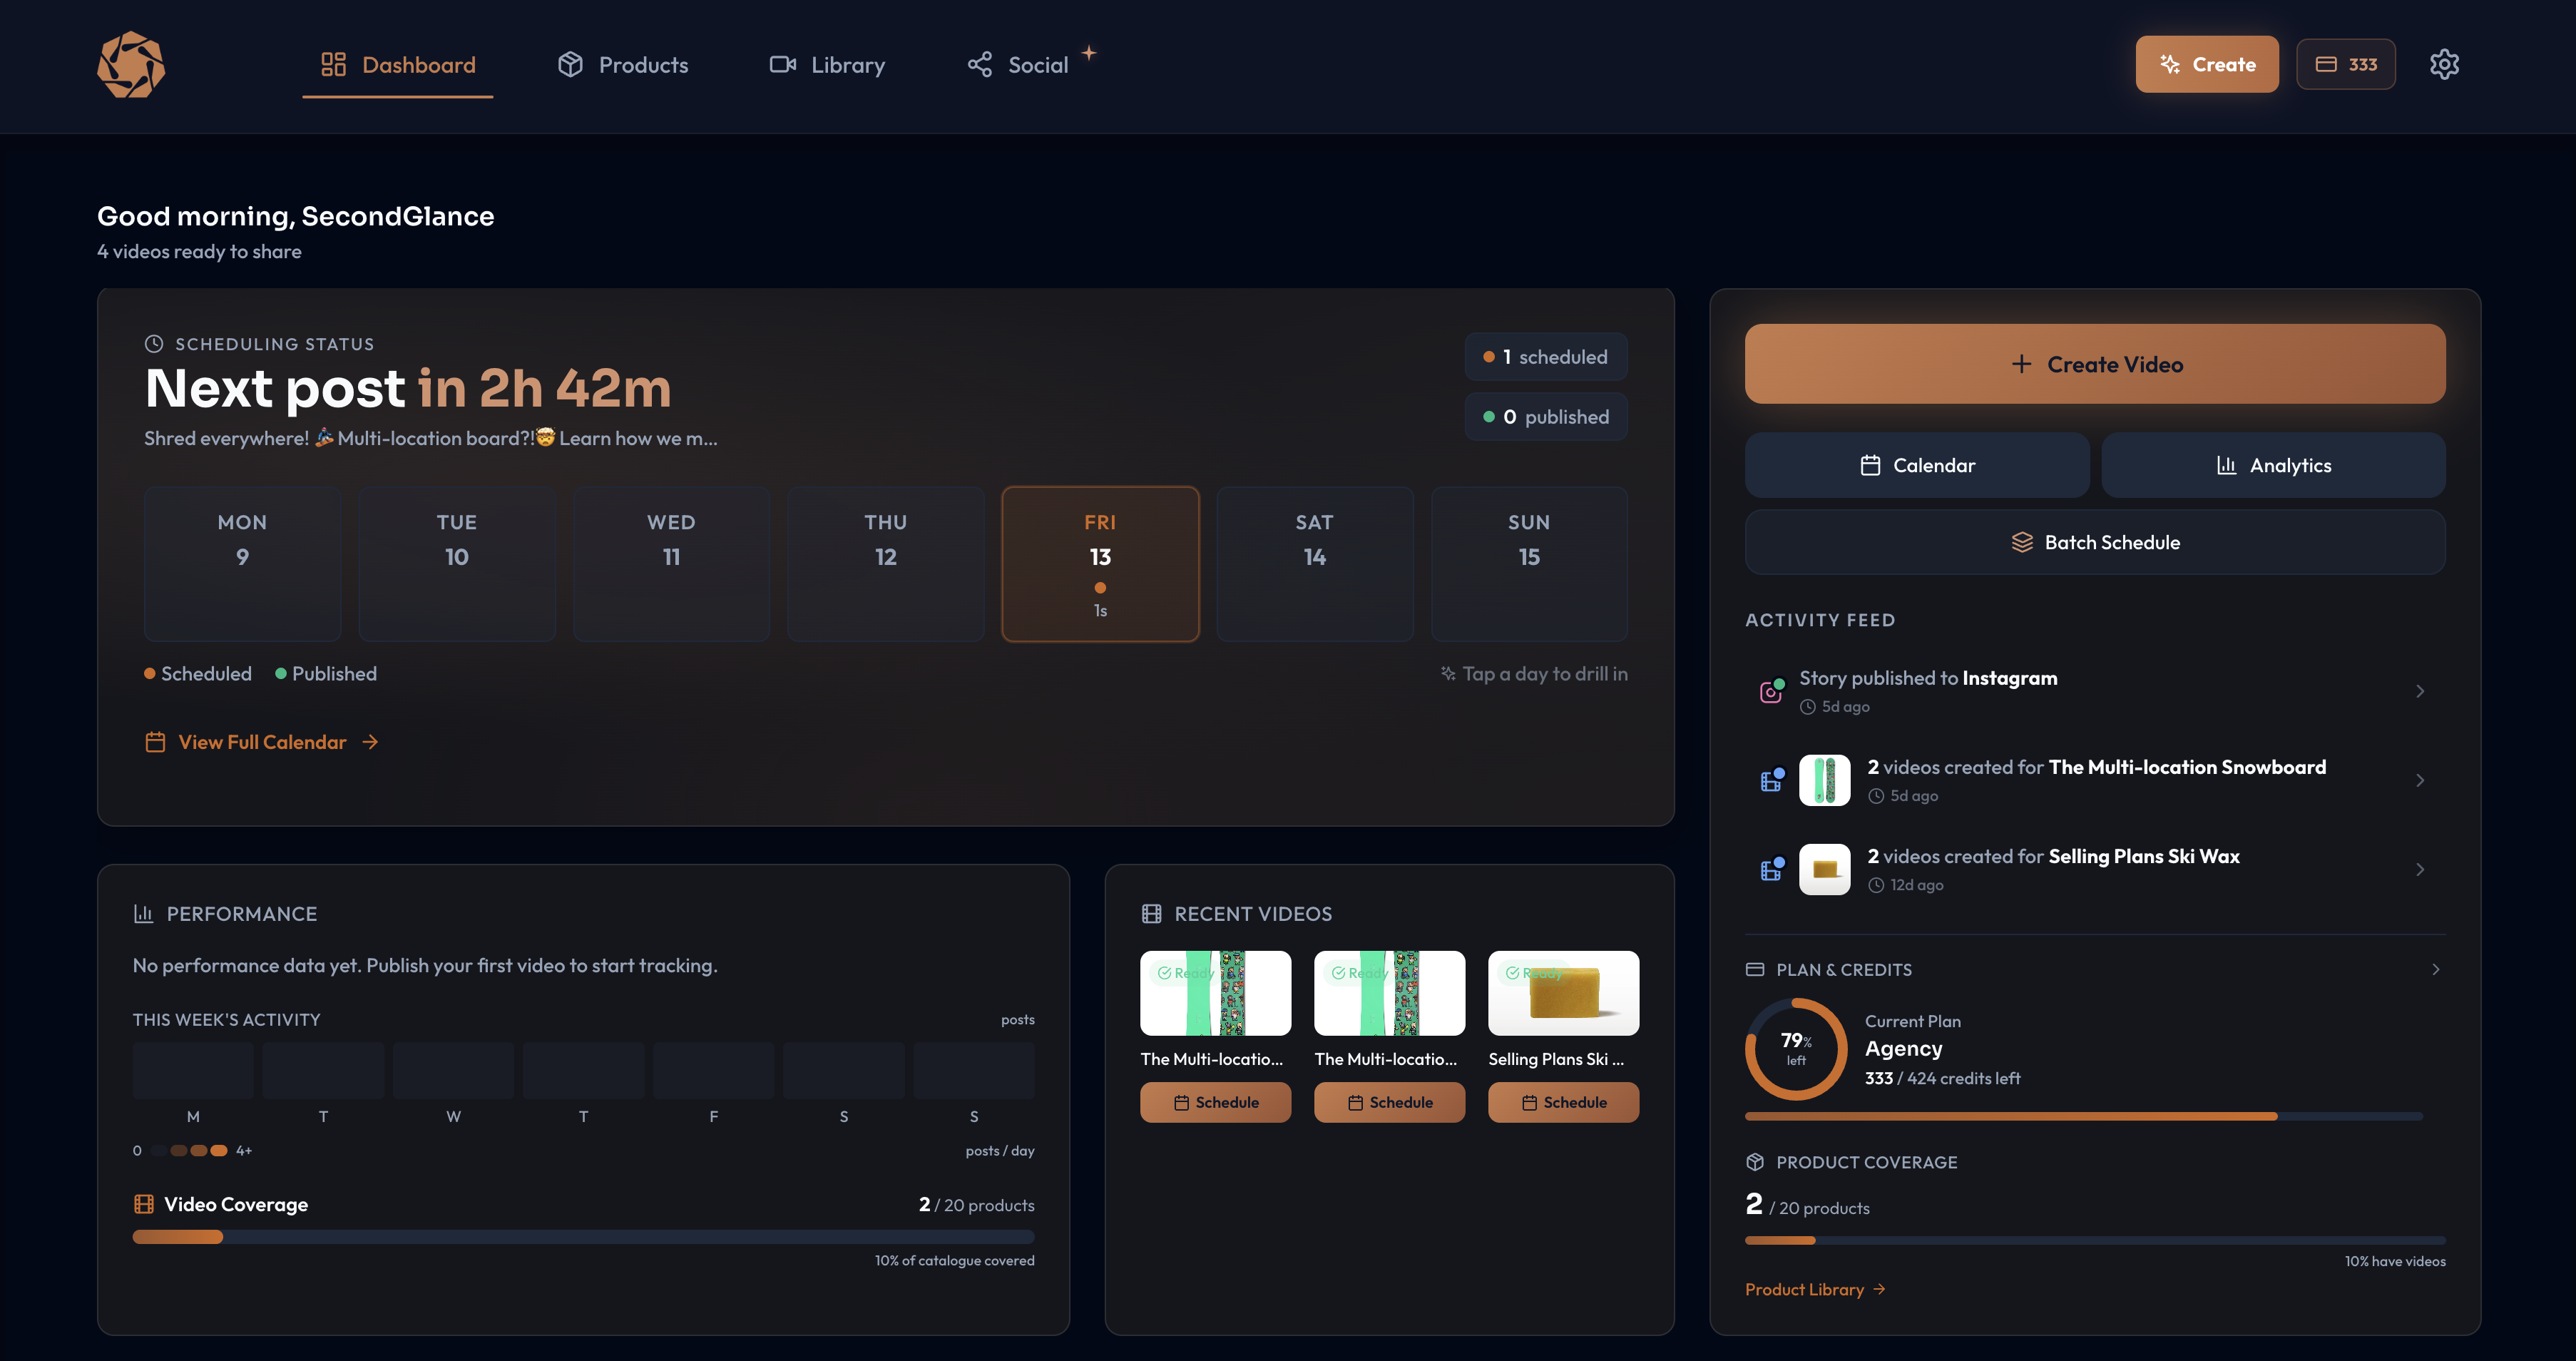This screenshot has width=2576, height=1361.
Task: Expand the Plan & Credits panel chevron
Action: pos(2434,968)
